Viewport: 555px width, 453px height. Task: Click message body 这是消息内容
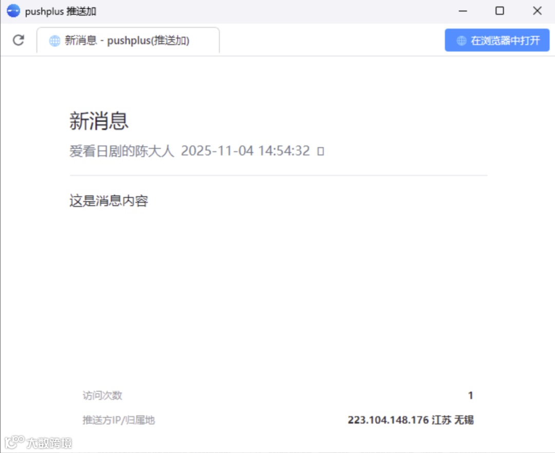tap(108, 201)
